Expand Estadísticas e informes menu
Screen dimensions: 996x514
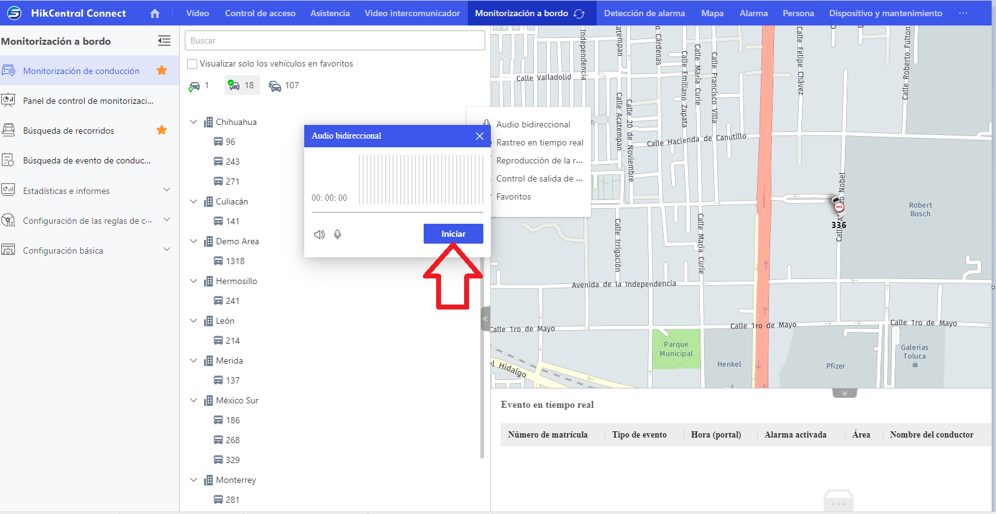pyautogui.click(x=166, y=190)
